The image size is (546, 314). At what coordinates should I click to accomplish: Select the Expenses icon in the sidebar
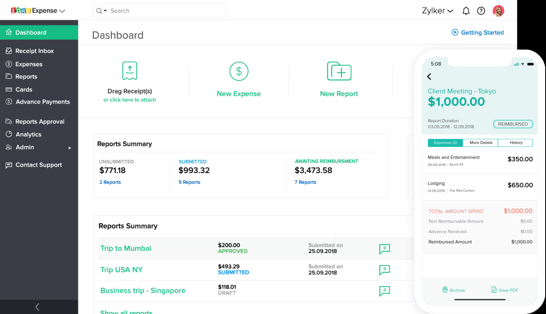9,64
